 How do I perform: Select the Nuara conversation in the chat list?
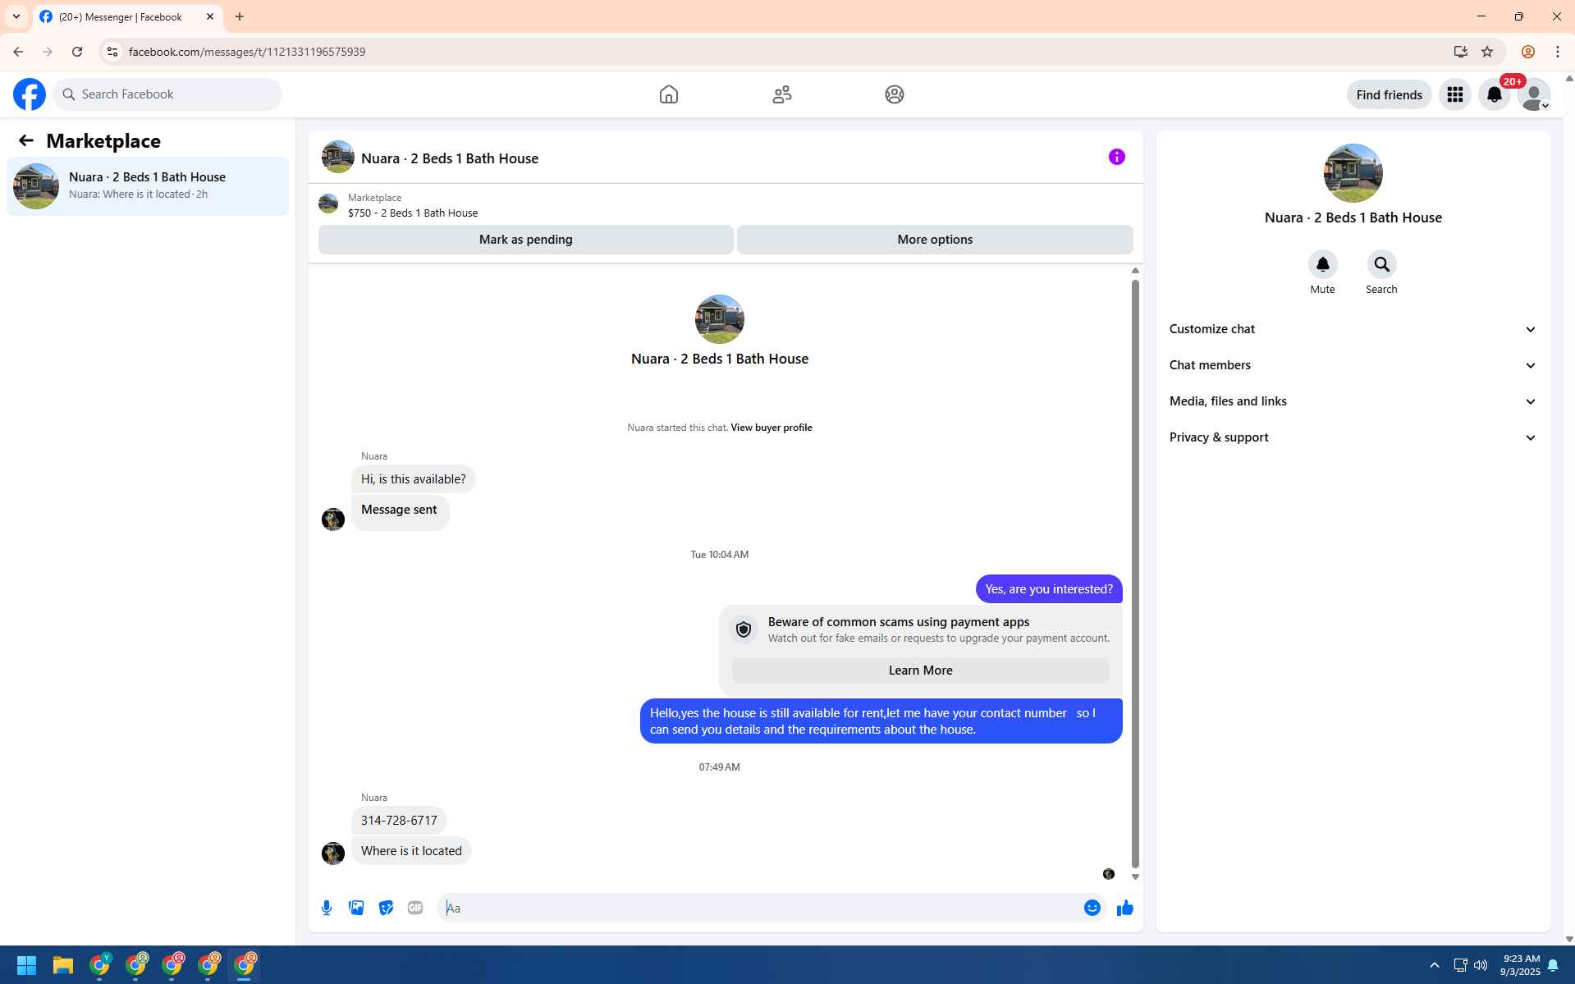click(148, 186)
